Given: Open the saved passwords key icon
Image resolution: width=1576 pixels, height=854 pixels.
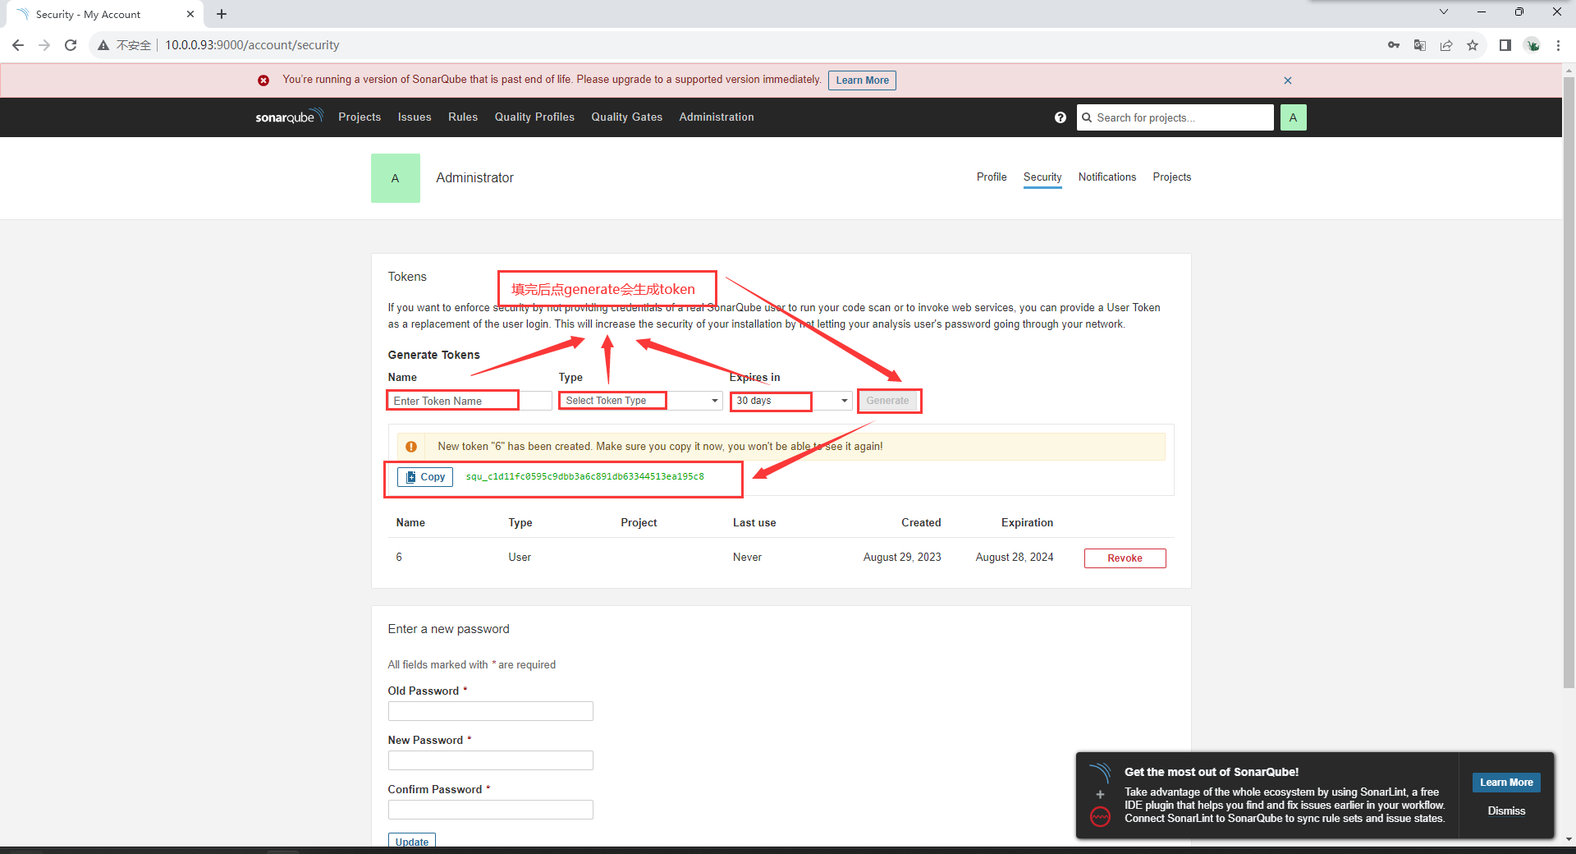Looking at the screenshot, I should tap(1394, 45).
